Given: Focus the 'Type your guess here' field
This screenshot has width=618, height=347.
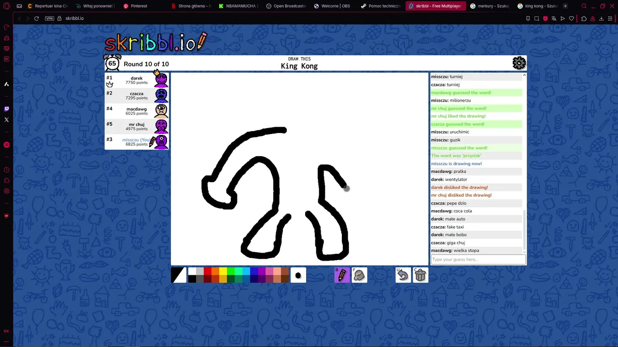Looking at the screenshot, I should [x=478, y=259].
